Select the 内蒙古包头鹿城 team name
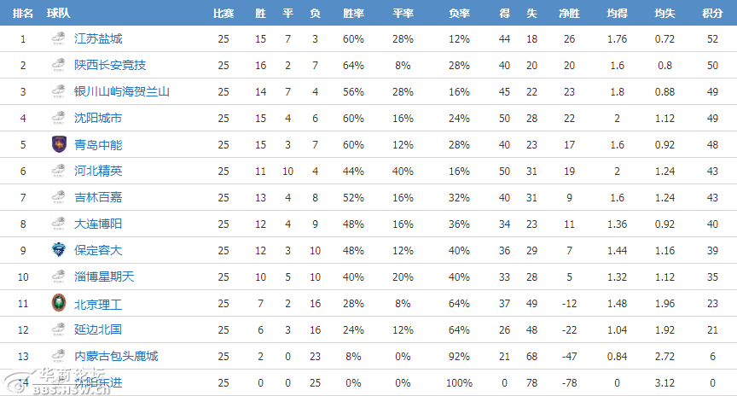This screenshot has height=396, width=737. [x=116, y=356]
